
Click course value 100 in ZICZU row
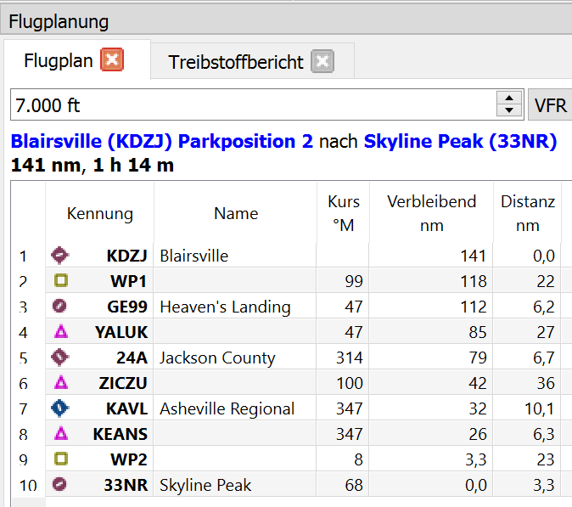(343, 383)
